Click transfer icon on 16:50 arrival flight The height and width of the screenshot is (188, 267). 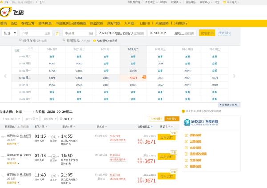[x=53, y=156]
